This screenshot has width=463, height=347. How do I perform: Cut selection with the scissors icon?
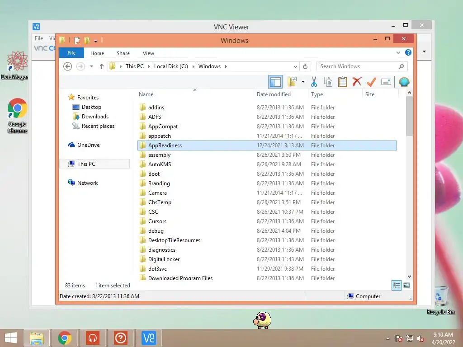pos(314,82)
